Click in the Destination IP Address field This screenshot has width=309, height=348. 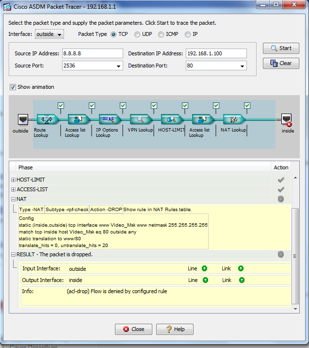tap(216, 53)
